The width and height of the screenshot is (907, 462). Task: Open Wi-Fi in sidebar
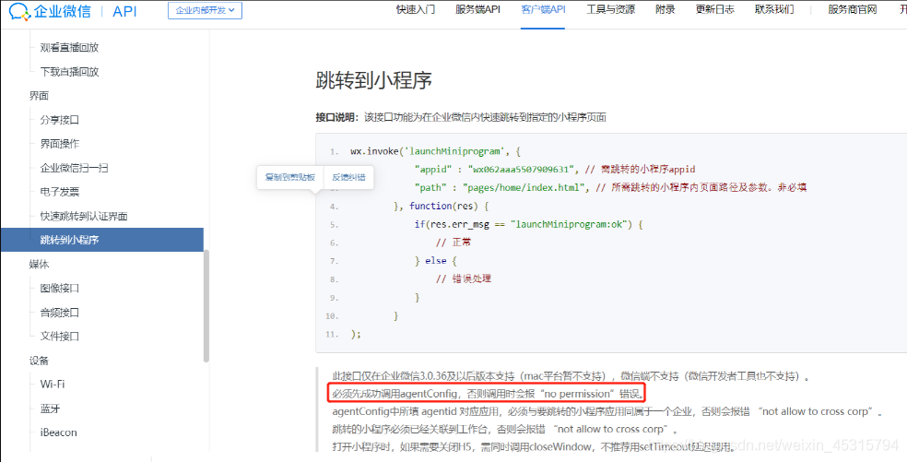(52, 384)
